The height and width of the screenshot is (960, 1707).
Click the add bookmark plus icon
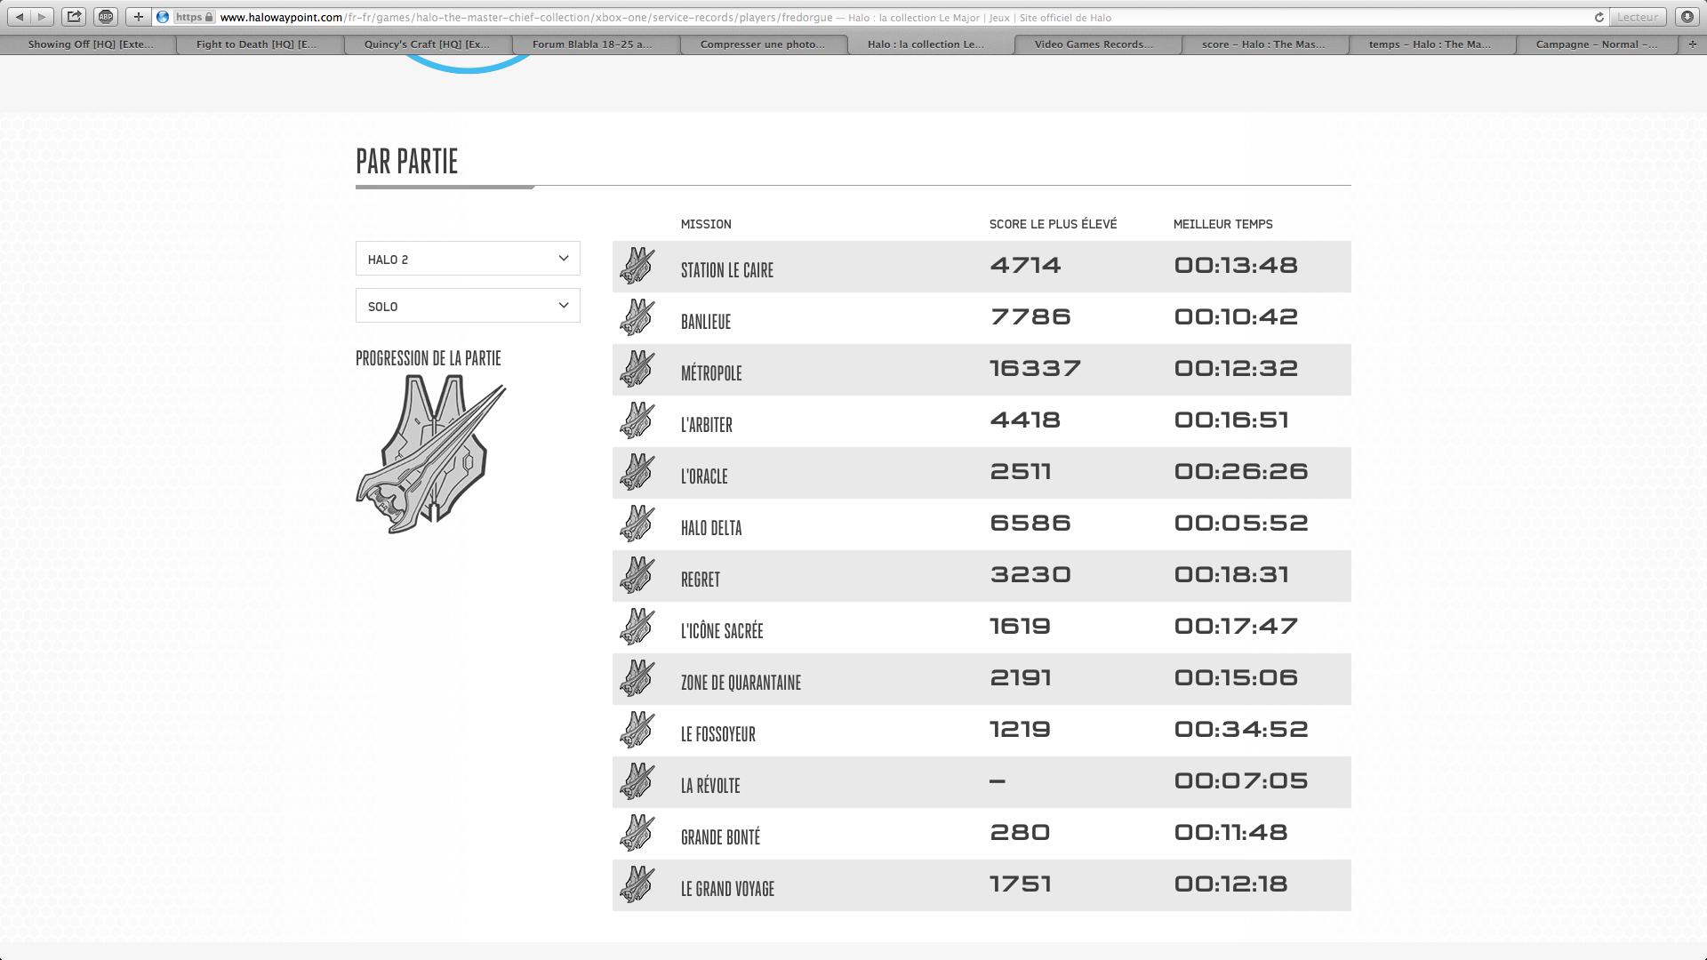138,17
